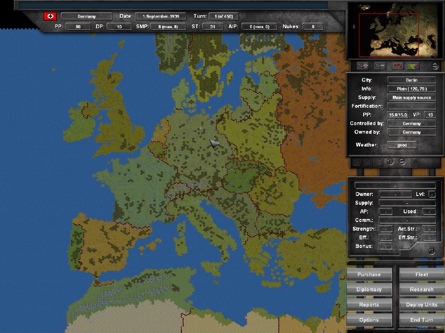Open the Diplomacy screen
The image size is (445, 333).
click(x=369, y=289)
